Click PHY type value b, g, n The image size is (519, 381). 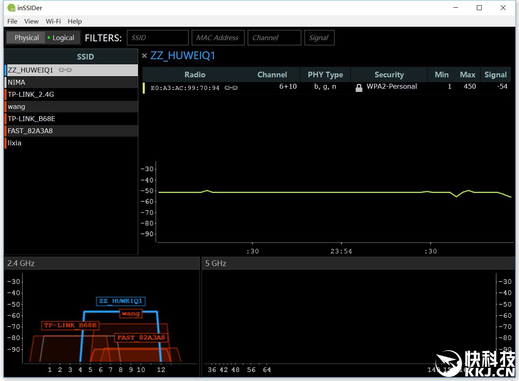[325, 87]
